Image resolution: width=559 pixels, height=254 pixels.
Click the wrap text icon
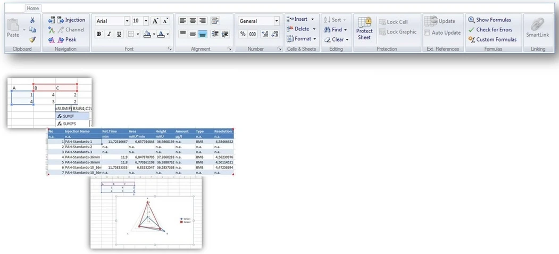pyautogui.click(x=215, y=21)
